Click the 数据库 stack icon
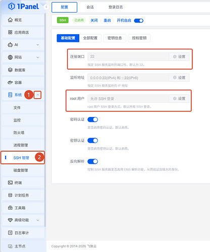 tap(10, 70)
